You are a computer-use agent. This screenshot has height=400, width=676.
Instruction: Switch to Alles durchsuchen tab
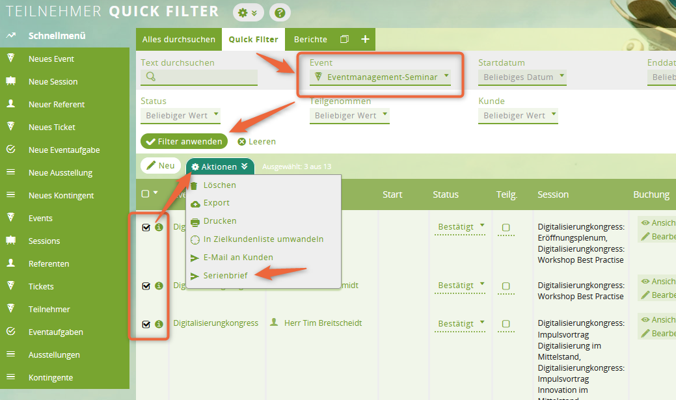tap(179, 39)
